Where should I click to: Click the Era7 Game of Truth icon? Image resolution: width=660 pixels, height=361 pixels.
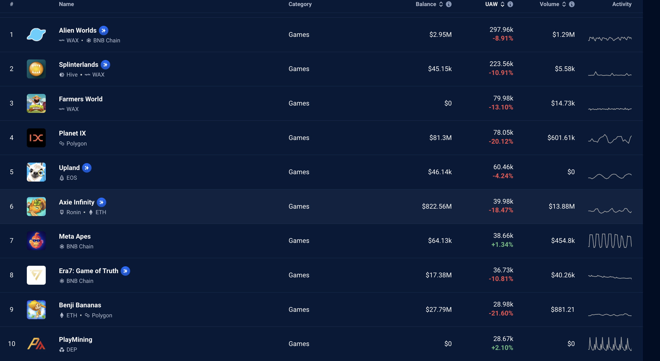[x=36, y=275]
